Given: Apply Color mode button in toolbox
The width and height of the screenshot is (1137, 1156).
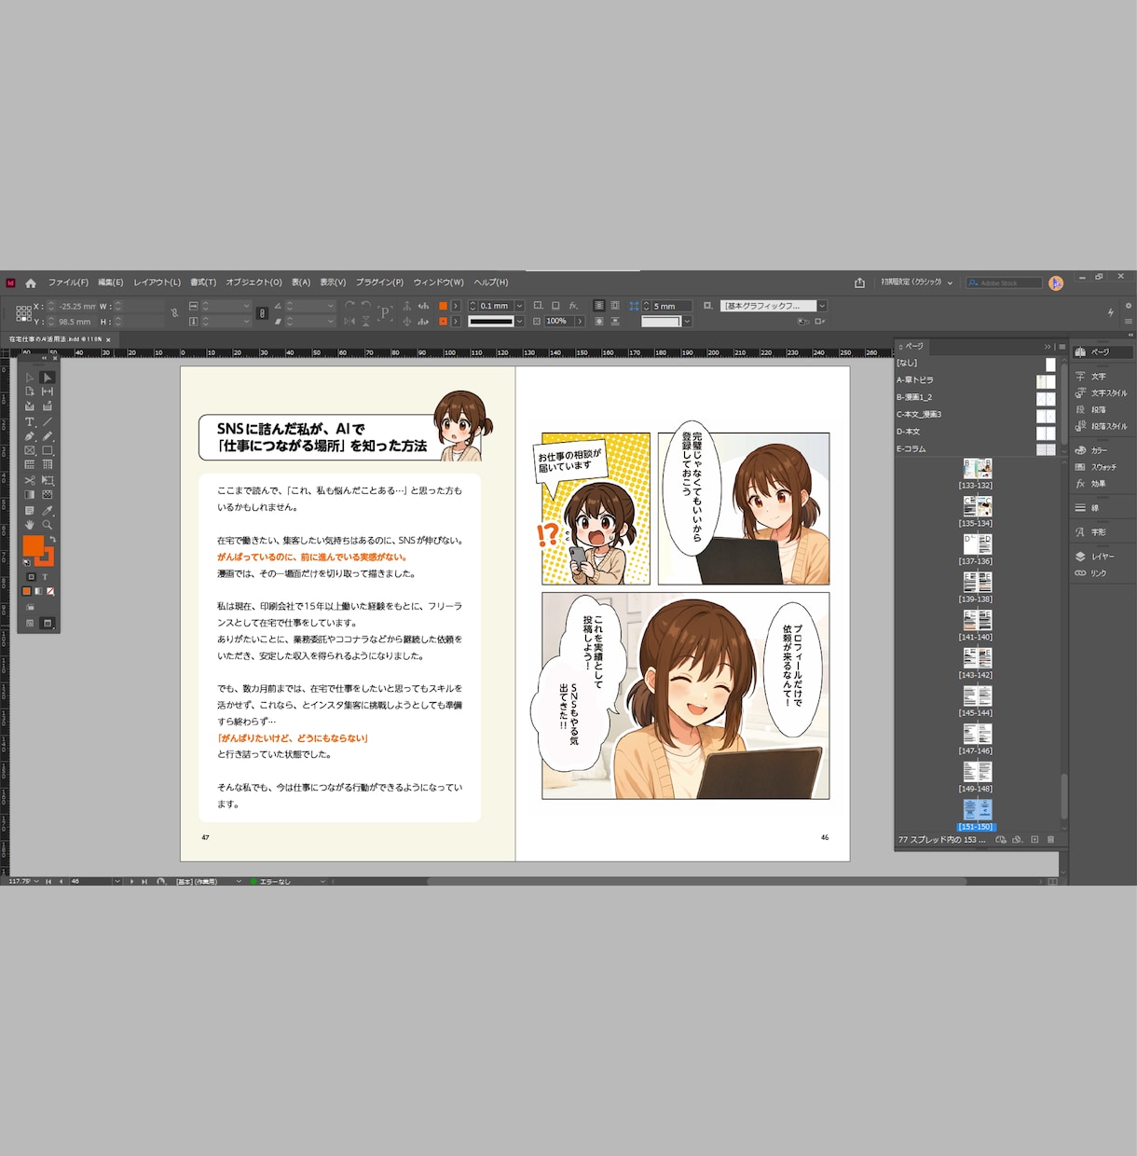Looking at the screenshot, I should (x=26, y=591).
